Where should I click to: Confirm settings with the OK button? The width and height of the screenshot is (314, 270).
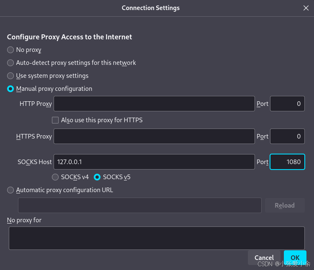pos(295,257)
